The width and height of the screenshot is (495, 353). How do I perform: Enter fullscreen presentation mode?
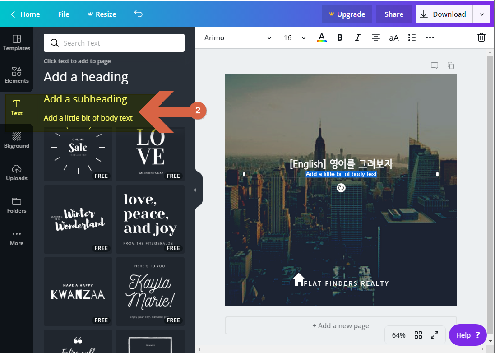pos(435,335)
